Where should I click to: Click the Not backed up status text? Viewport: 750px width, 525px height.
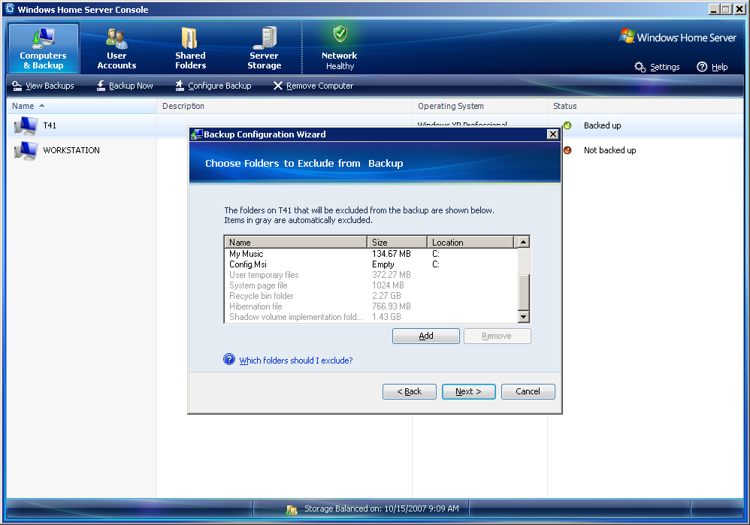pos(610,150)
